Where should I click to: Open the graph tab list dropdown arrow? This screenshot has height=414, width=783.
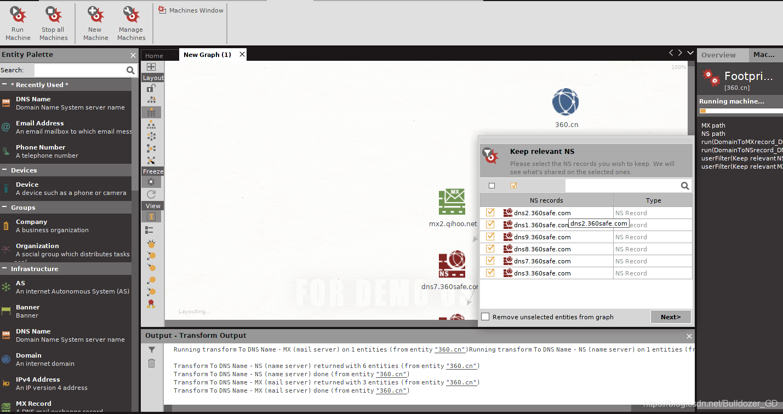689,53
